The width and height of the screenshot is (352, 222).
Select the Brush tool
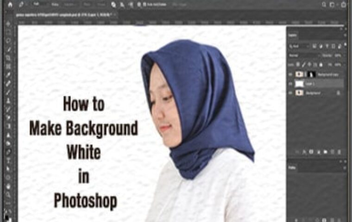(8, 92)
